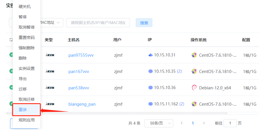
Task: Click 1核/1G config in pan538vvv row
Action: click(250, 88)
